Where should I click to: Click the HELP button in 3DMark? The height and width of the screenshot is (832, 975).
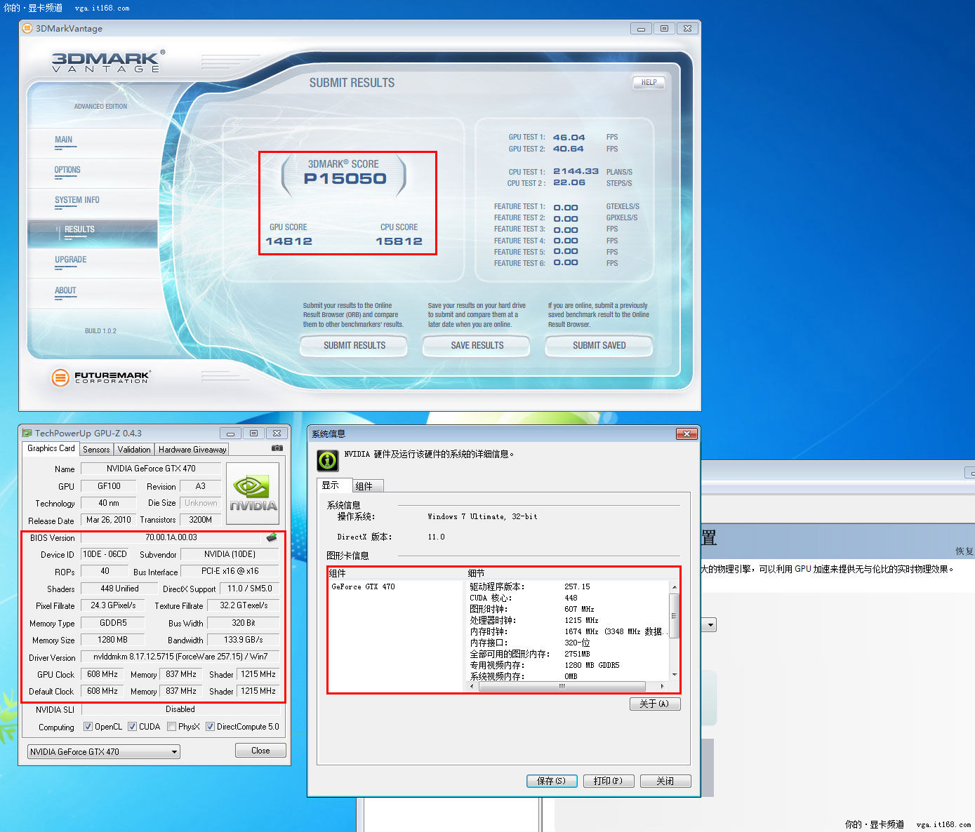coord(649,82)
